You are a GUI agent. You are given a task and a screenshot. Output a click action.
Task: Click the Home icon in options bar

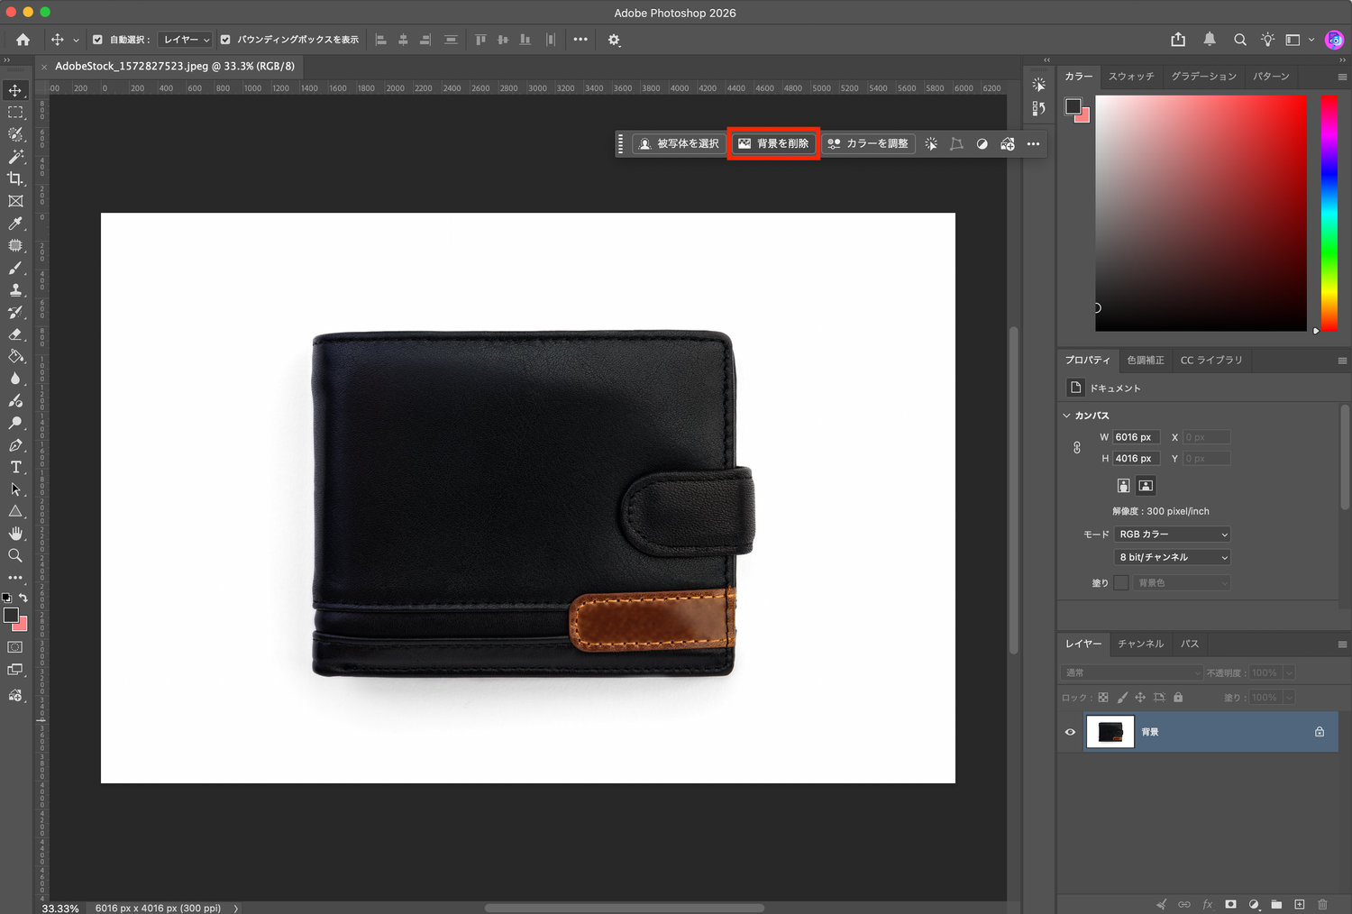(23, 40)
